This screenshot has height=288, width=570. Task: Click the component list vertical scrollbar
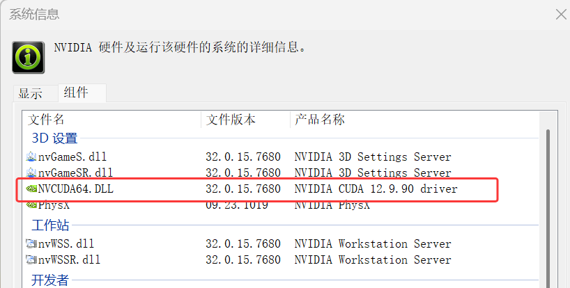(548, 209)
